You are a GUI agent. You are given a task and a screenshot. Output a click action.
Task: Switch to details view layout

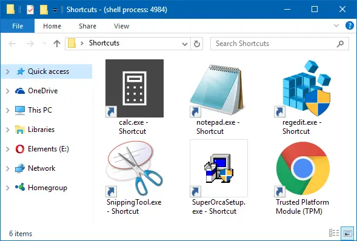[x=334, y=233]
